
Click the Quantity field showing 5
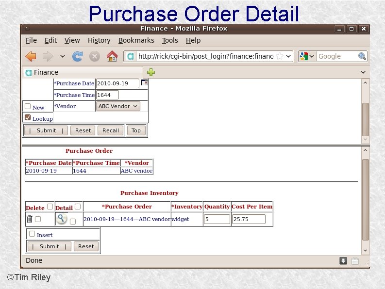[217, 219]
